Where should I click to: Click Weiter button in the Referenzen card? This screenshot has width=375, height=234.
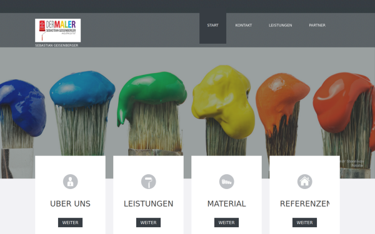coord(305,223)
